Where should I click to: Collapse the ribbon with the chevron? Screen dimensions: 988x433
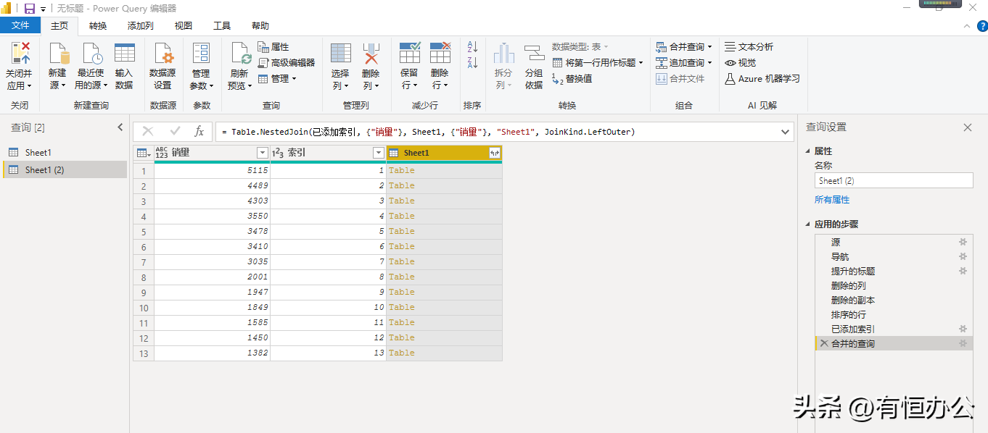pyautogui.click(x=966, y=26)
